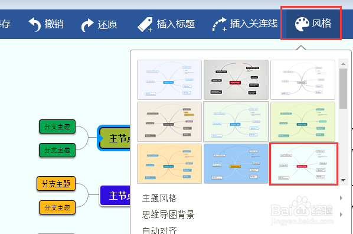The height and width of the screenshot is (234, 353).
Task: Select the lower green 分支主题 node
Action: [x=57, y=150]
